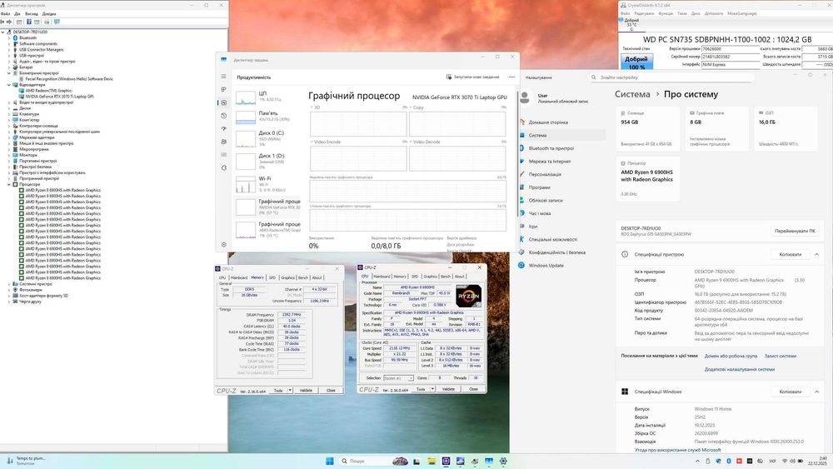Screen dimensions: 833x469
Task: Expand the Bluetooth node in Device Manager
Action: point(10,37)
